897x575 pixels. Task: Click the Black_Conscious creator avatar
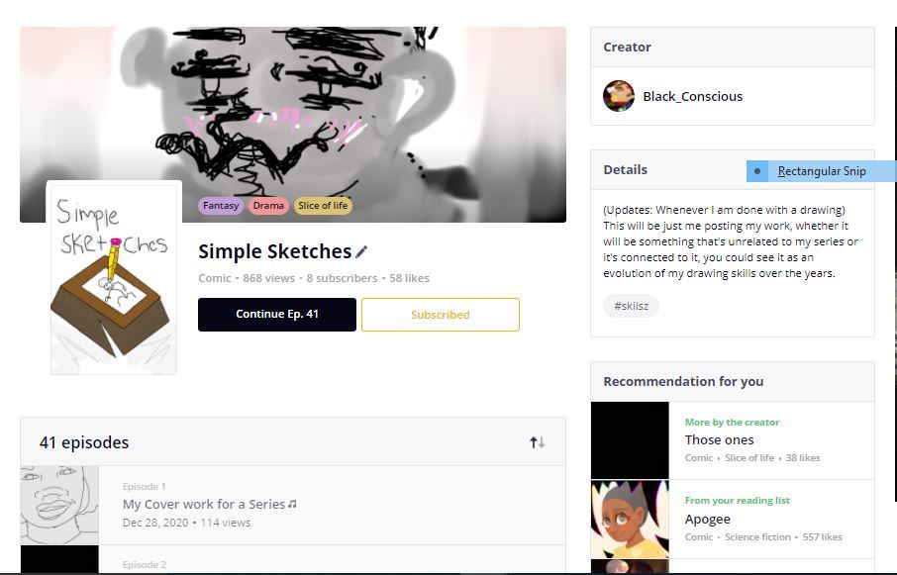619,96
